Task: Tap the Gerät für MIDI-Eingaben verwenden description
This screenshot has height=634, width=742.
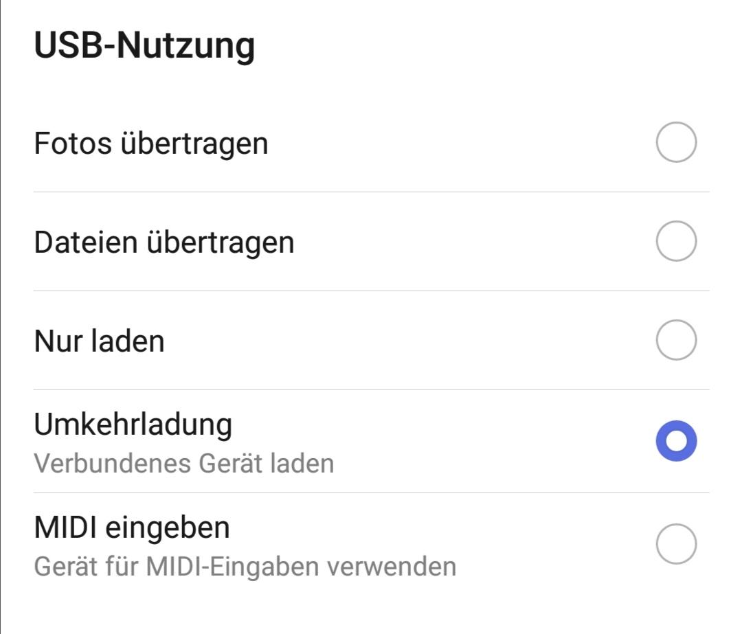Action: point(245,567)
